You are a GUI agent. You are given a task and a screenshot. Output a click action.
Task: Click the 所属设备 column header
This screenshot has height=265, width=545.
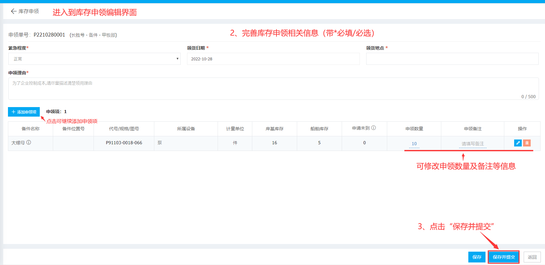pyautogui.click(x=186, y=129)
